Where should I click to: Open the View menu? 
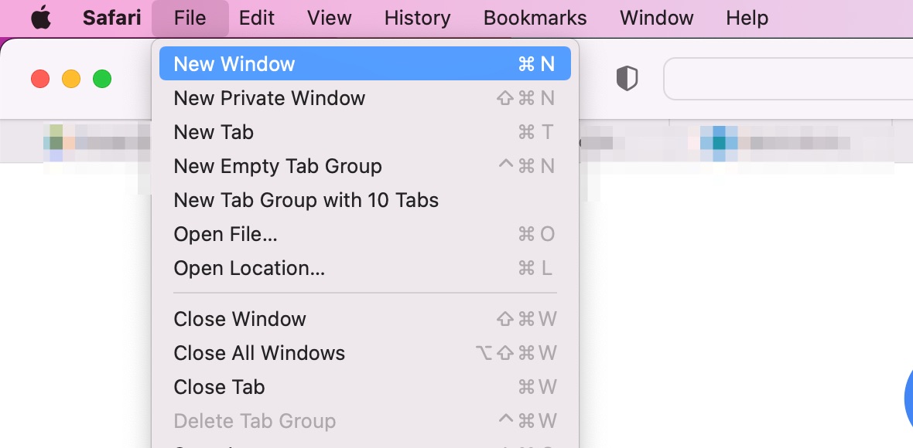coord(330,18)
